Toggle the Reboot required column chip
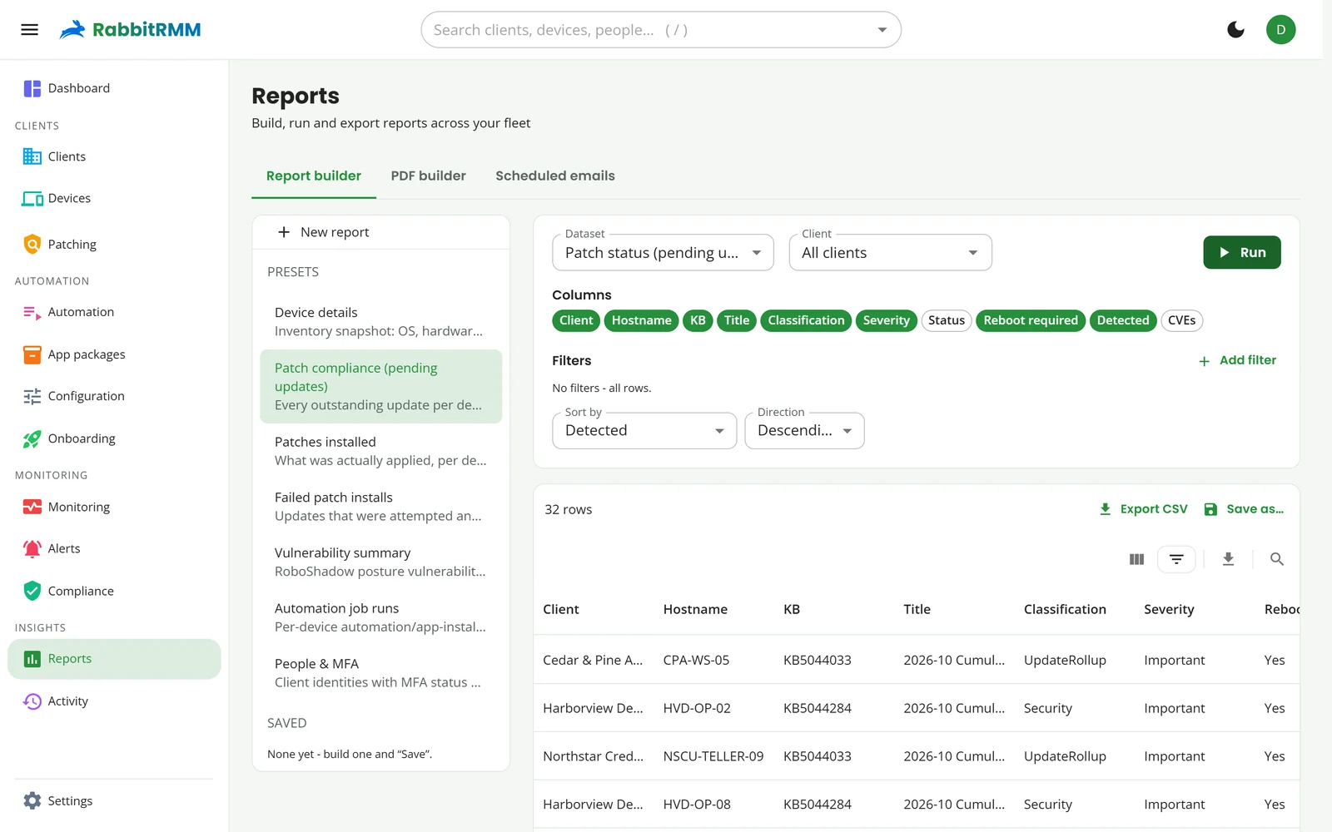Screen dimensions: 1332x832 coord(1031,320)
